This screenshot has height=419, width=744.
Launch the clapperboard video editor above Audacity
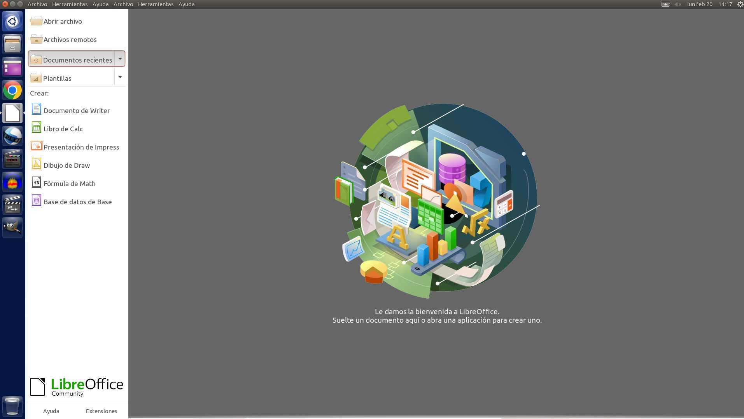coord(12,159)
